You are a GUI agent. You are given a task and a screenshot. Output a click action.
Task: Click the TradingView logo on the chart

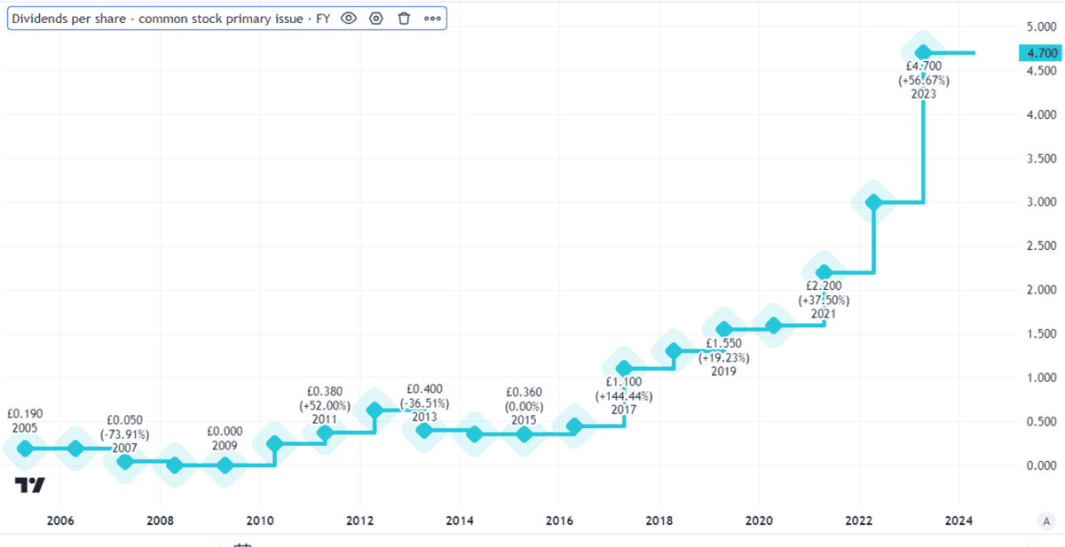(29, 485)
